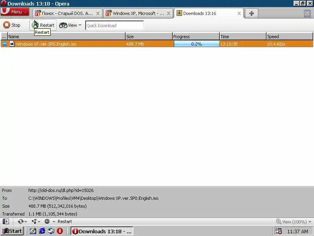Click the ISO file icon in download row

[x=12, y=44]
